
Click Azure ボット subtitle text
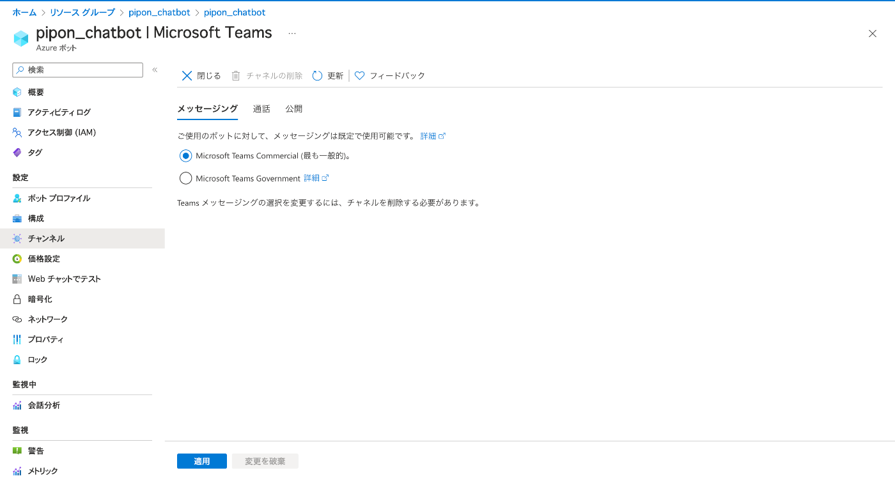56,48
